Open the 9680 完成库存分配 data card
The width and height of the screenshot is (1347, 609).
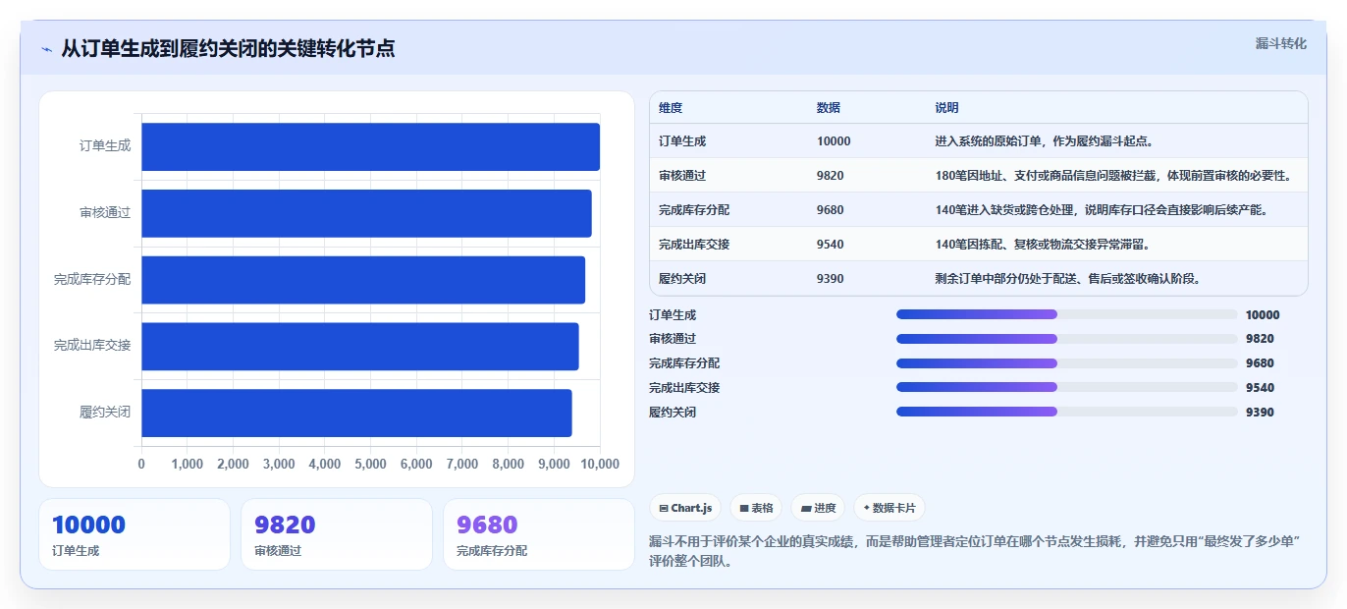point(539,534)
